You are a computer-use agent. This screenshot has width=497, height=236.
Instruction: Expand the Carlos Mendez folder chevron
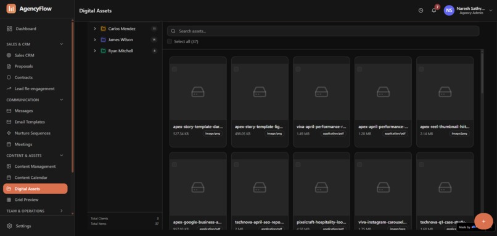94,29
